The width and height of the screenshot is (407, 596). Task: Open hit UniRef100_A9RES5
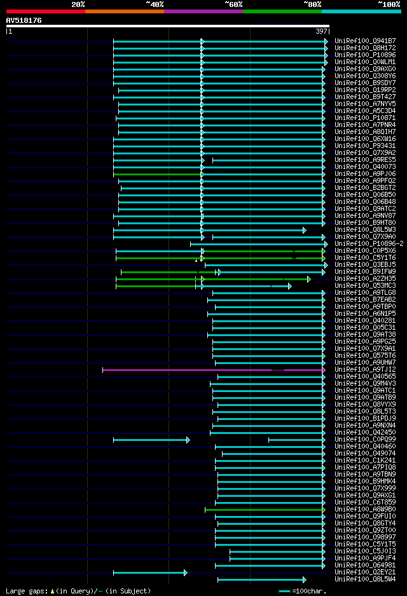pos(365,159)
